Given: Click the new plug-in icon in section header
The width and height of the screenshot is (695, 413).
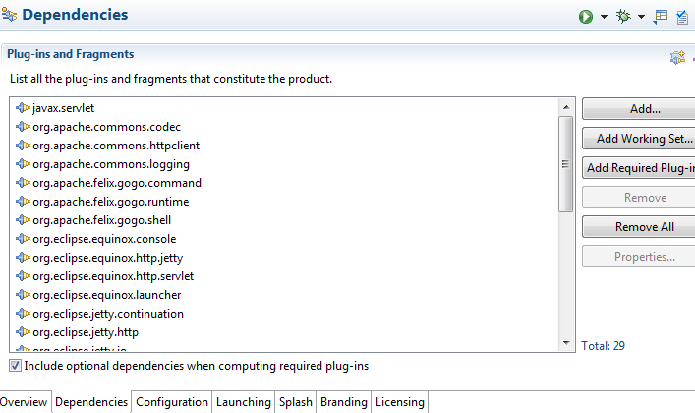Looking at the screenshot, I should pyautogui.click(x=677, y=57).
